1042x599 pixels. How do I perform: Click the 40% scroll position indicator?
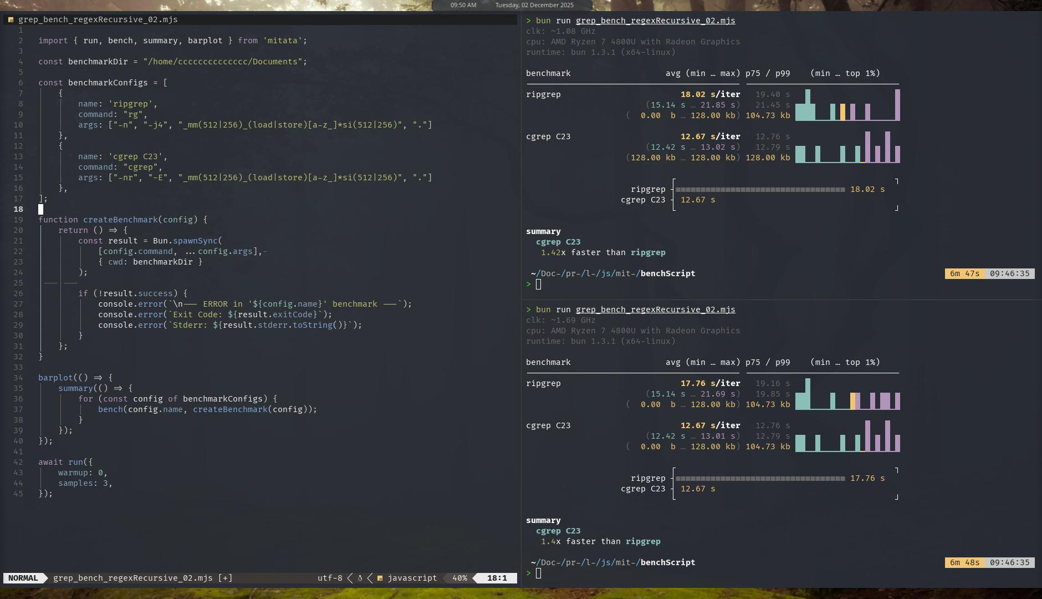pyautogui.click(x=459, y=578)
